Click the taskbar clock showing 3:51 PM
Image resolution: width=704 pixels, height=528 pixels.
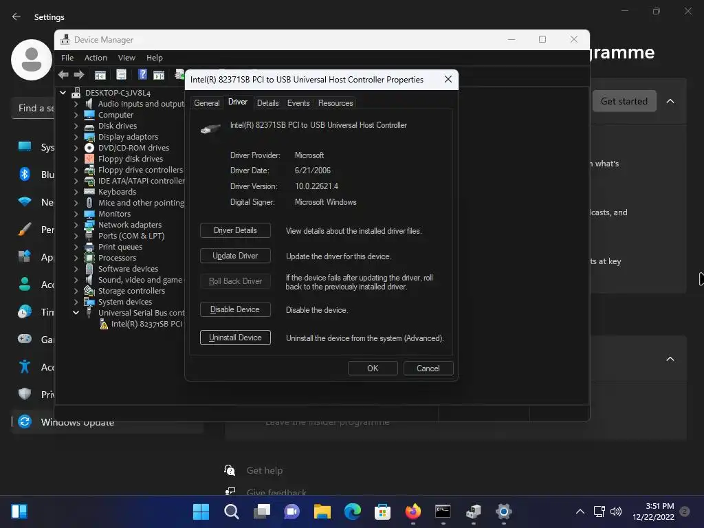coord(654,511)
